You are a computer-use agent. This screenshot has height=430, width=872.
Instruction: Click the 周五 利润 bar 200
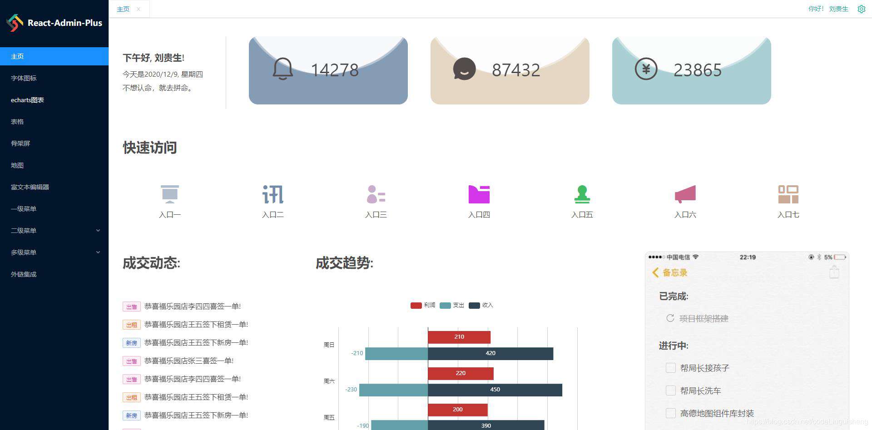[x=458, y=410]
